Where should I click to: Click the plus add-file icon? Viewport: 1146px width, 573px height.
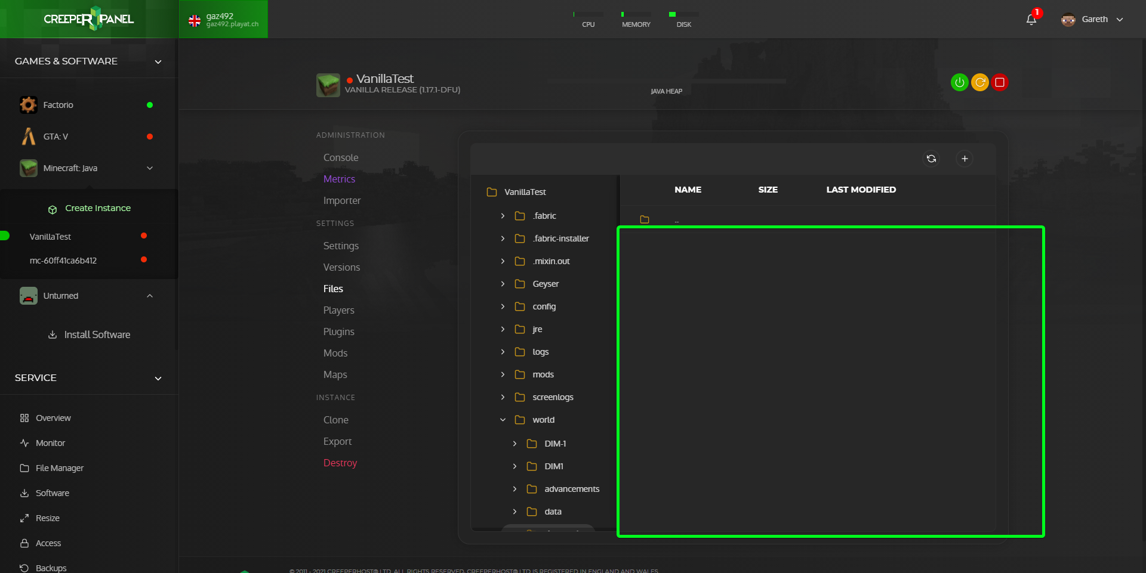(965, 159)
